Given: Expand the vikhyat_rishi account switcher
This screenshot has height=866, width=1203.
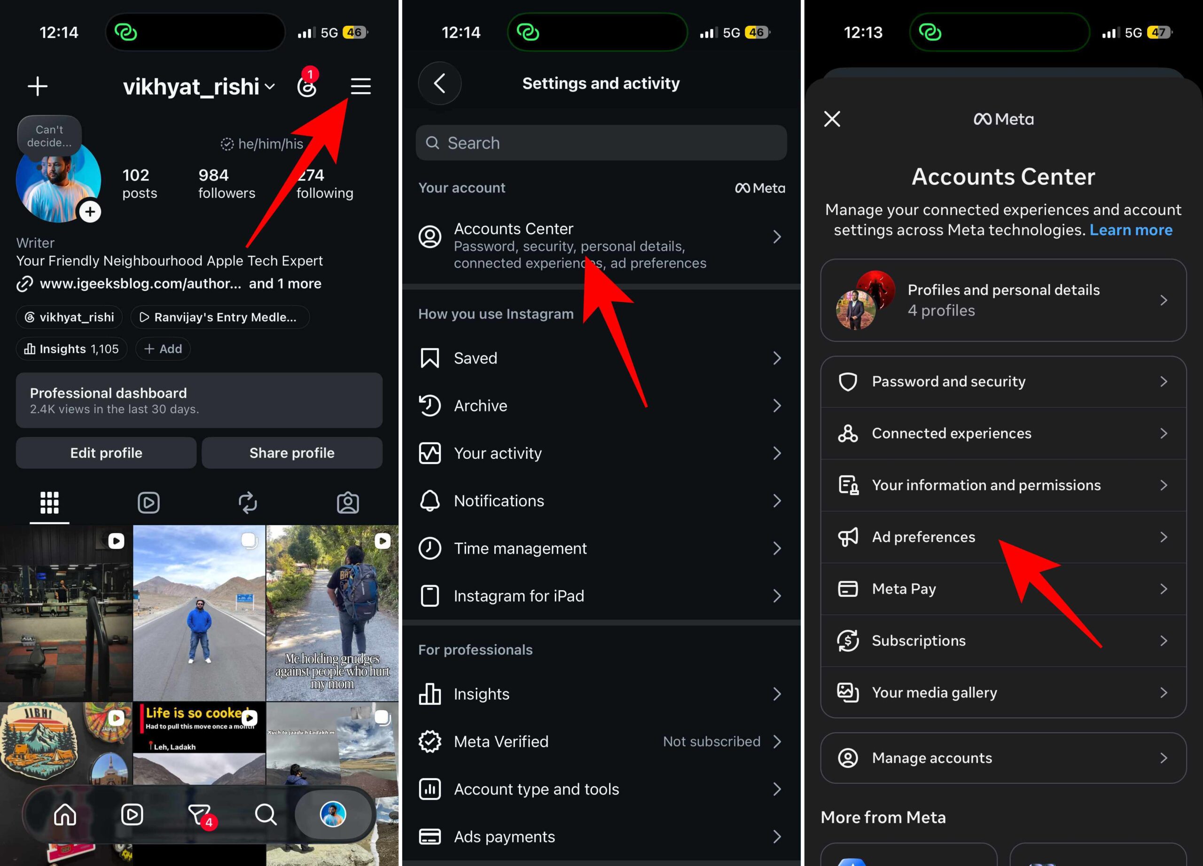Looking at the screenshot, I should 199,86.
